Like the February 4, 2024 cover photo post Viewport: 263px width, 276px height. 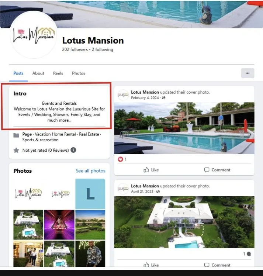[x=151, y=170]
